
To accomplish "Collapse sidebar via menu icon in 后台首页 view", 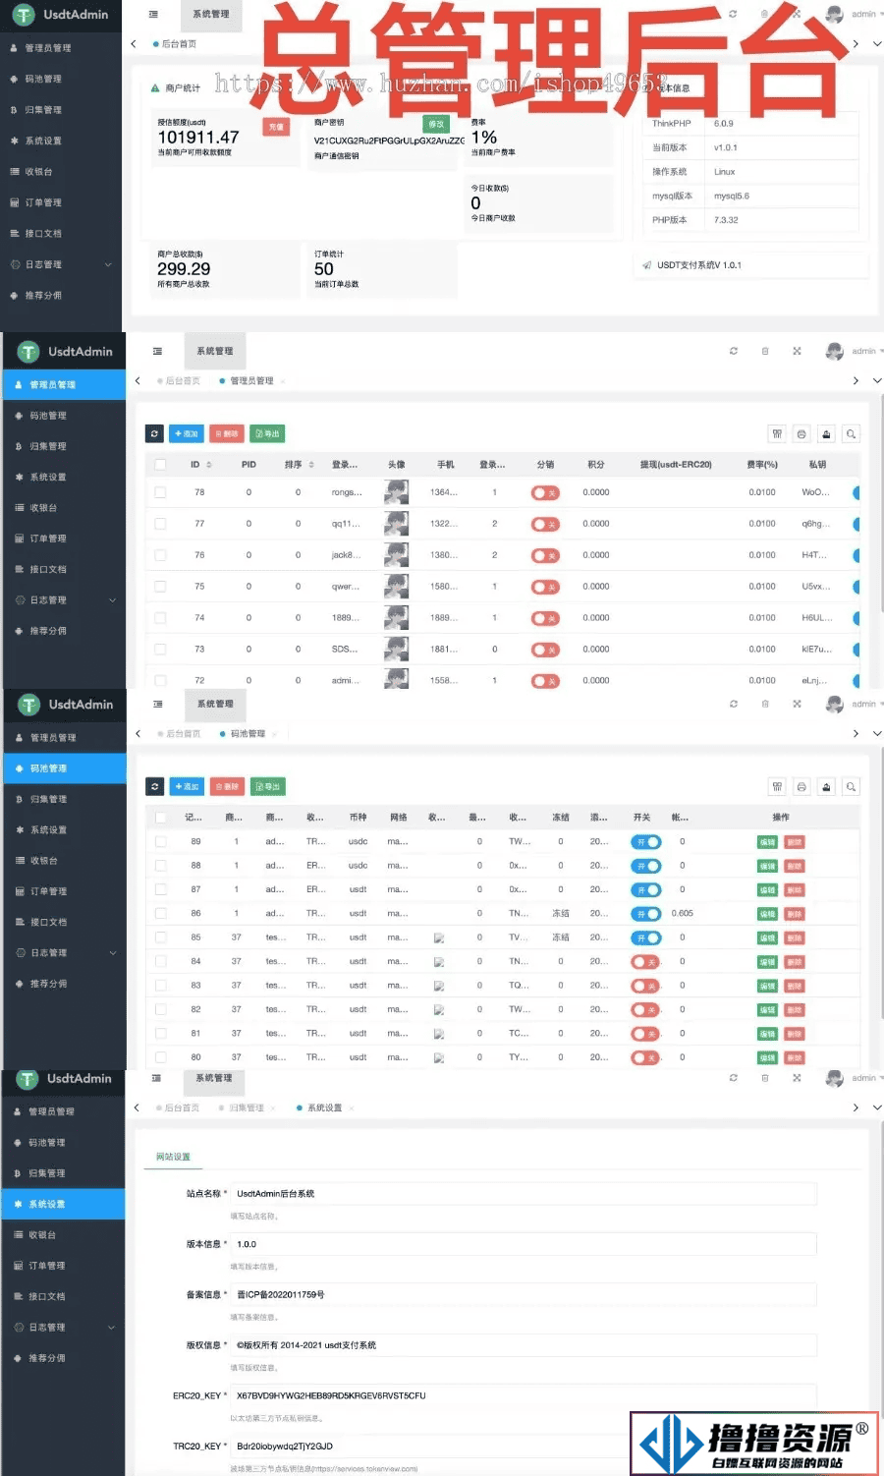I will pos(153,14).
